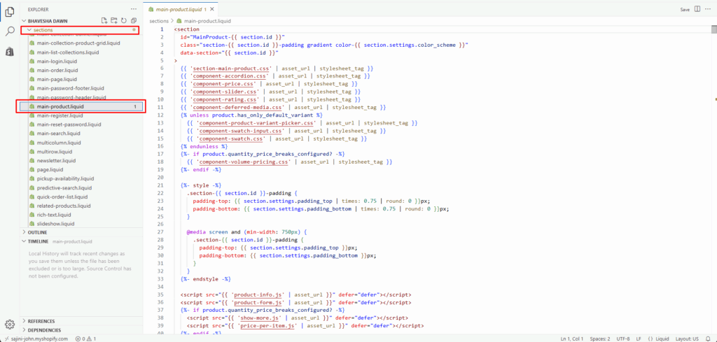The height and width of the screenshot is (342, 717).
Task: Click the New Folder icon in explorer
Action: coord(114,20)
